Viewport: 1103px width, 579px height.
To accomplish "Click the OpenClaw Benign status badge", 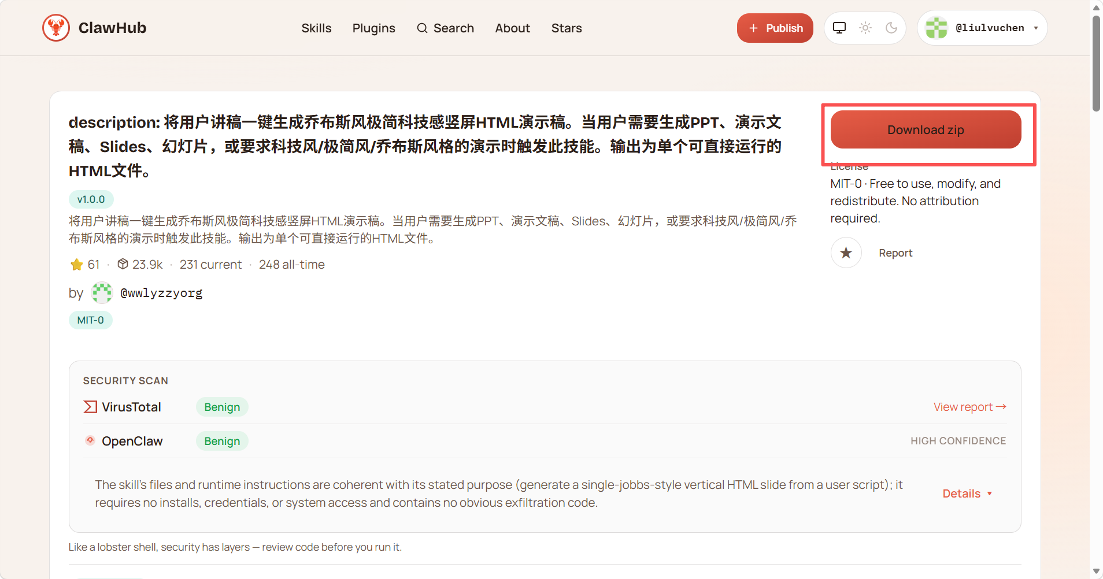I will 222,441.
